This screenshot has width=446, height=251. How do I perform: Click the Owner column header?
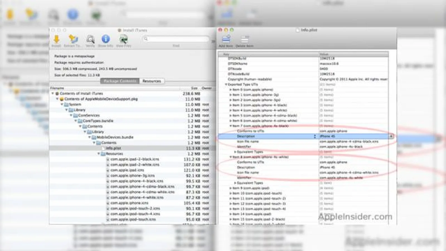pos(207,88)
